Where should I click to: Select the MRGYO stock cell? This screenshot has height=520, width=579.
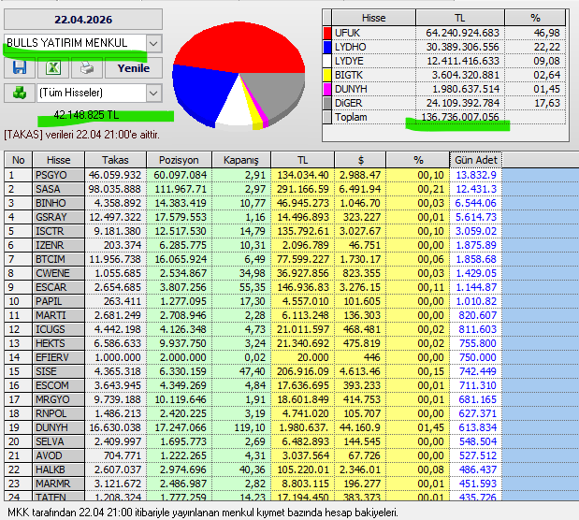point(58,399)
